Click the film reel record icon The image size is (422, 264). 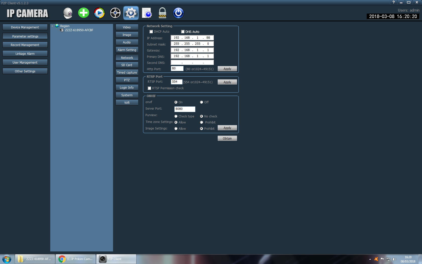[115, 13]
